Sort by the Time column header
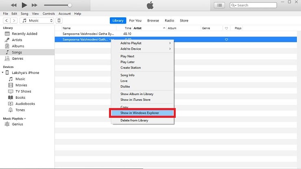 [128, 28]
